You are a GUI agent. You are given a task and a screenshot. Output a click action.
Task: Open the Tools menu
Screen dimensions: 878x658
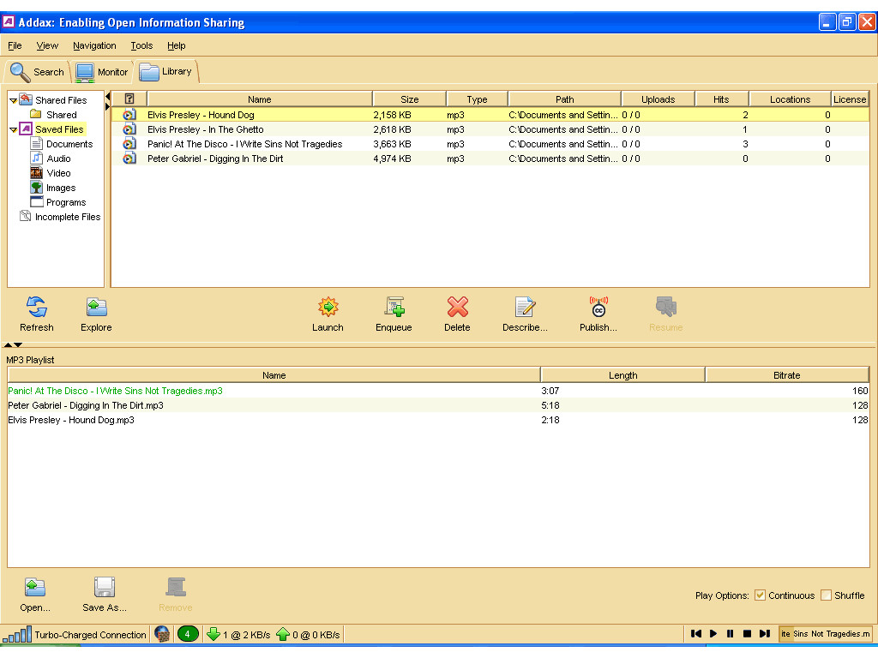(141, 45)
